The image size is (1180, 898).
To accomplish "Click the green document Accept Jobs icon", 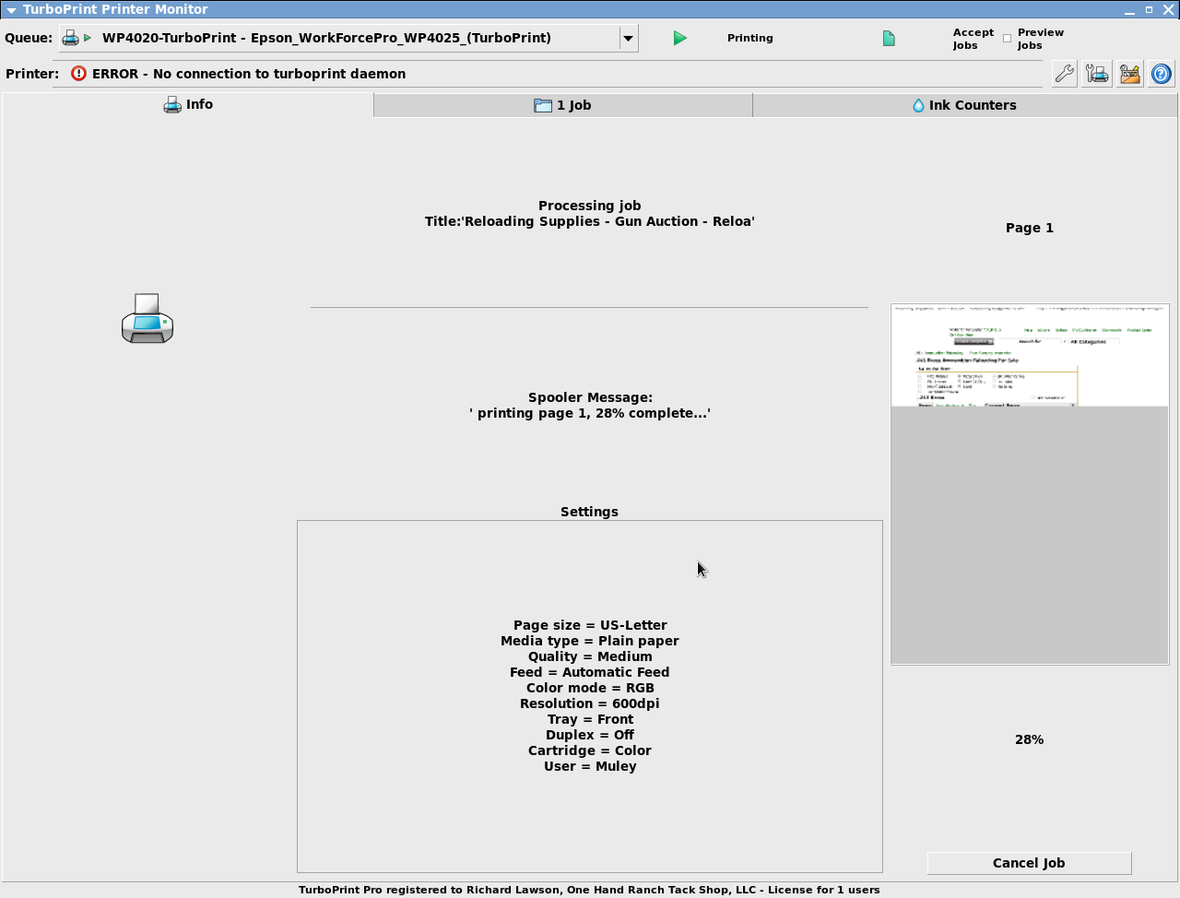I will tap(889, 38).
